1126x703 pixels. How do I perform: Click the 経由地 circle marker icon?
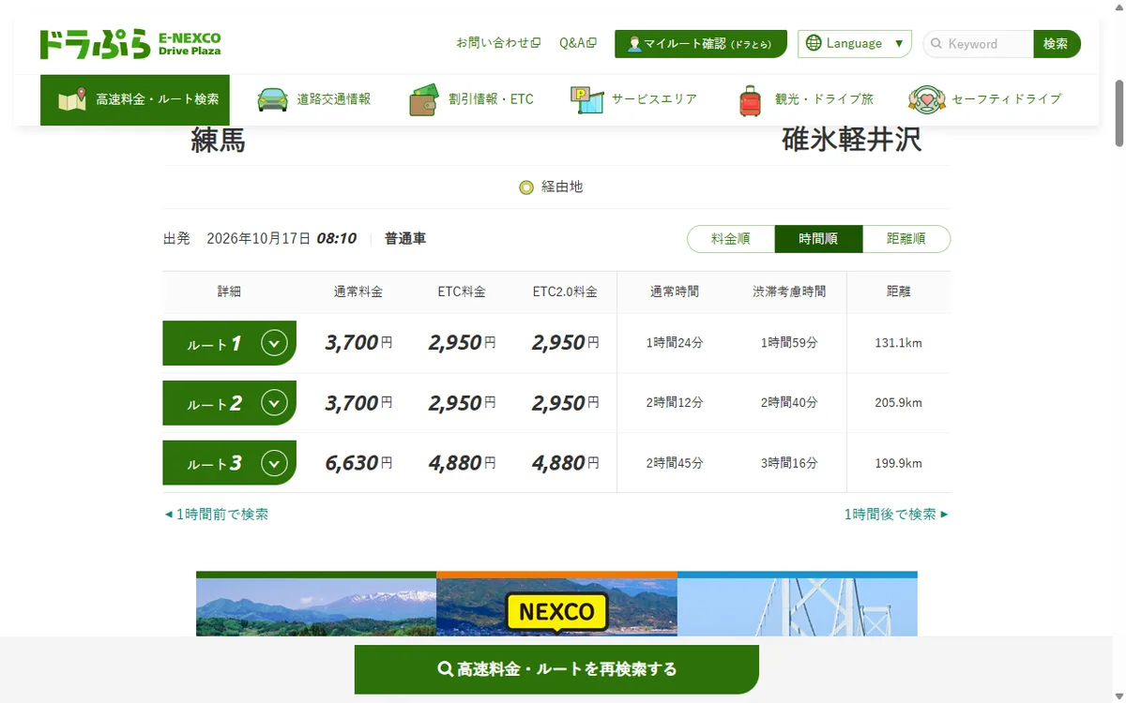[x=526, y=187]
